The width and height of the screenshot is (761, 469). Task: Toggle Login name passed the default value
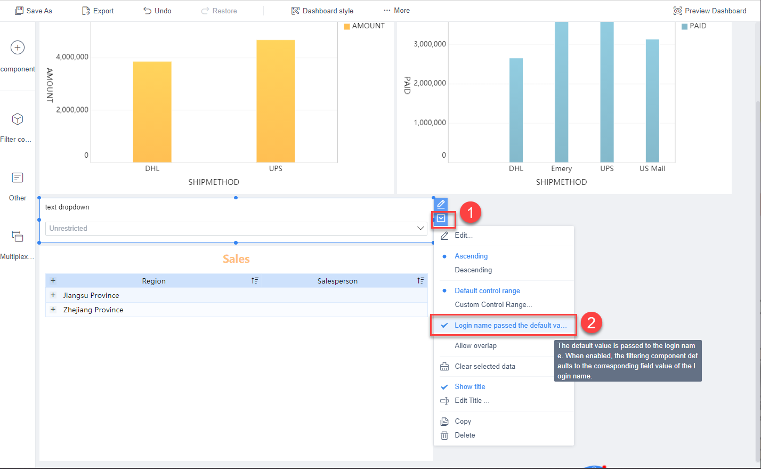(504, 325)
